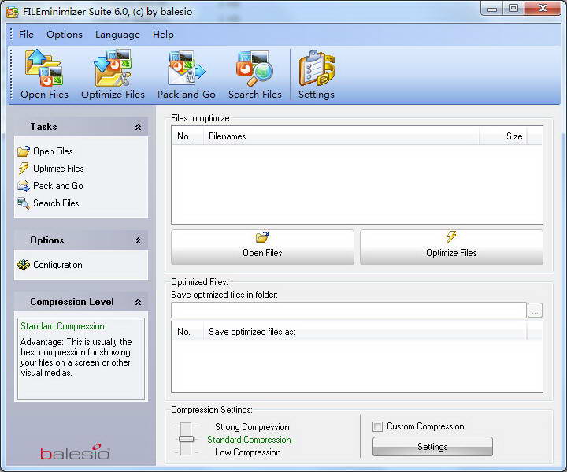Click the Configuration link text in Options
Image resolution: width=567 pixels, height=472 pixels.
click(57, 265)
